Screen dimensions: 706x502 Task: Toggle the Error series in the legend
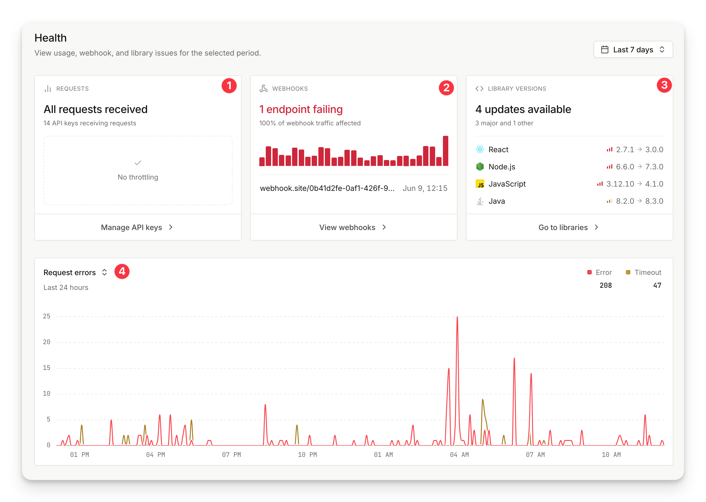(x=599, y=272)
